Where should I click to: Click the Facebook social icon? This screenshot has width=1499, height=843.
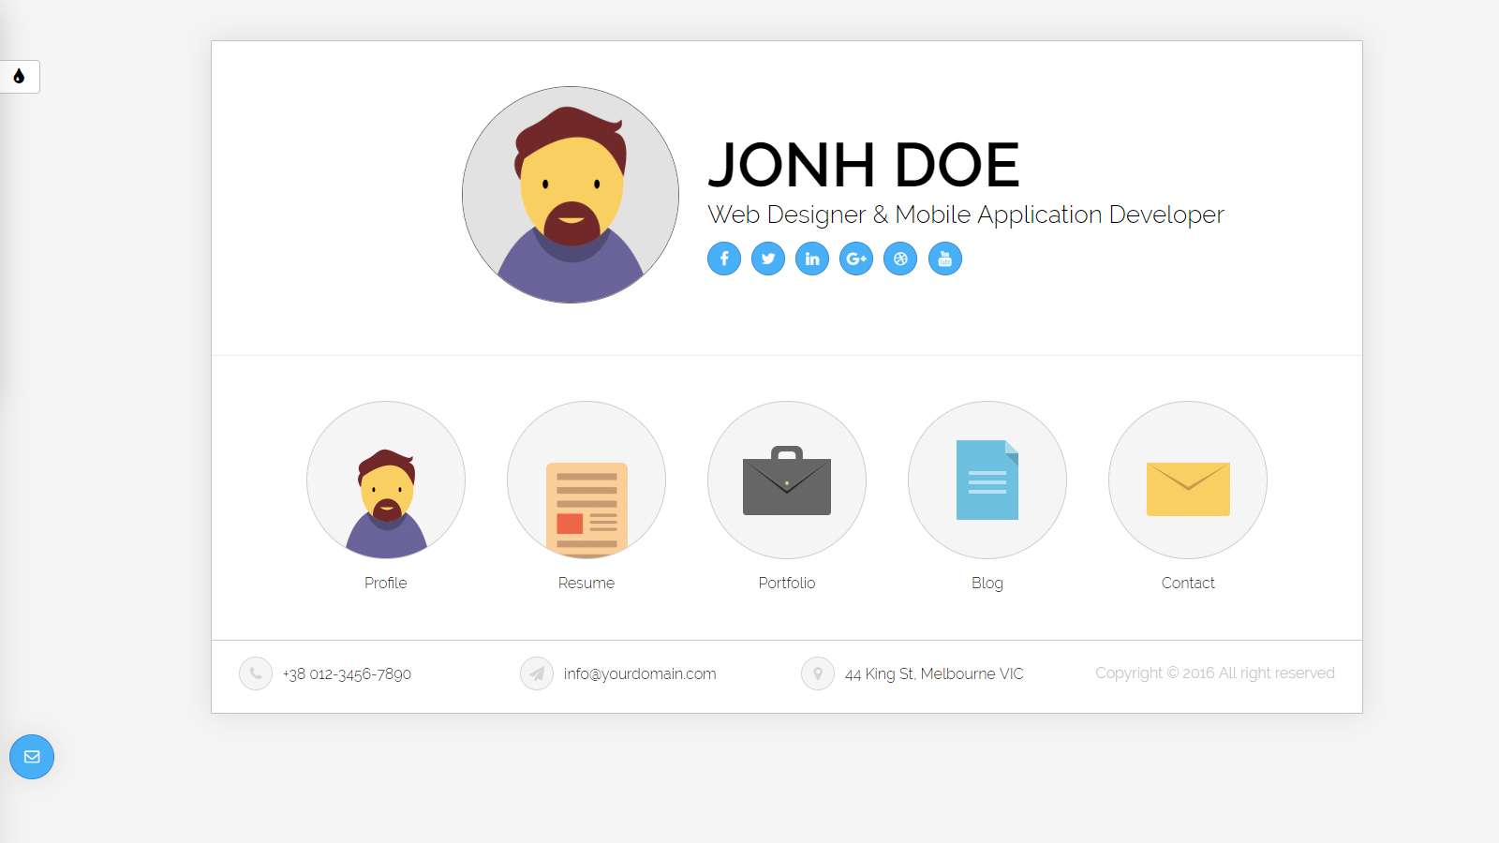coord(724,259)
